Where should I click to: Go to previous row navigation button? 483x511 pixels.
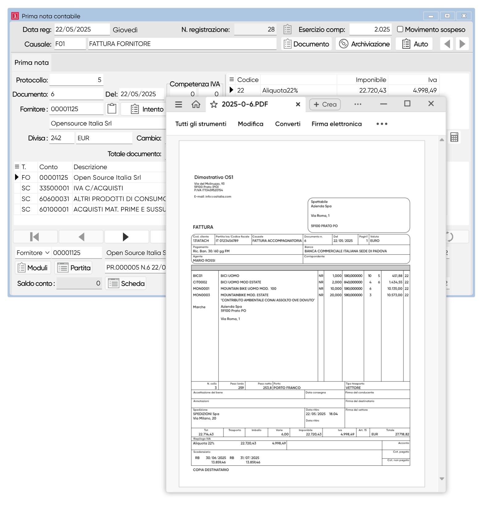pyautogui.click(x=81, y=237)
